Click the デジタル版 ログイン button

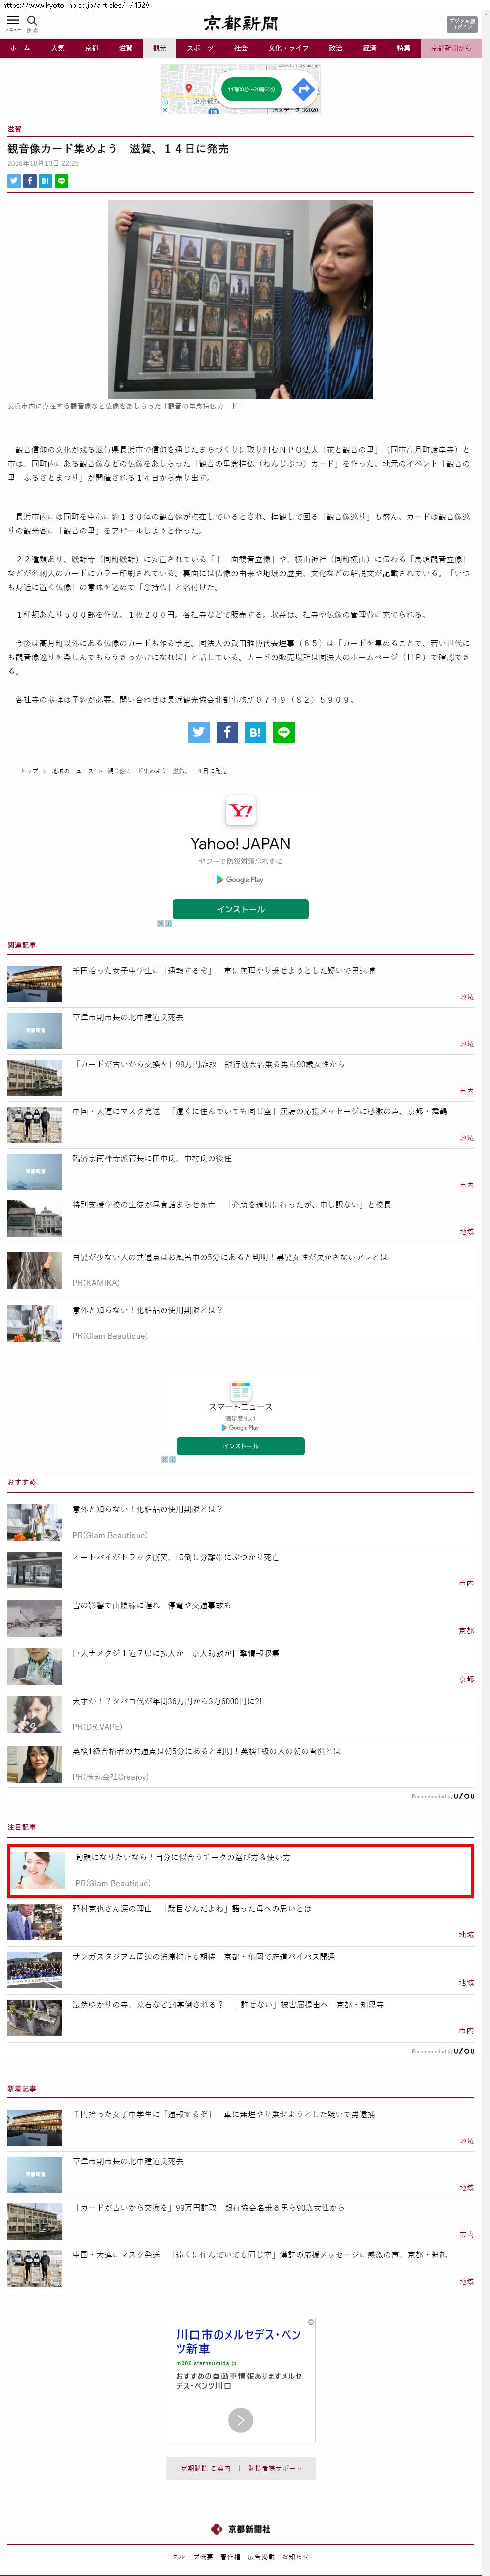click(x=461, y=24)
